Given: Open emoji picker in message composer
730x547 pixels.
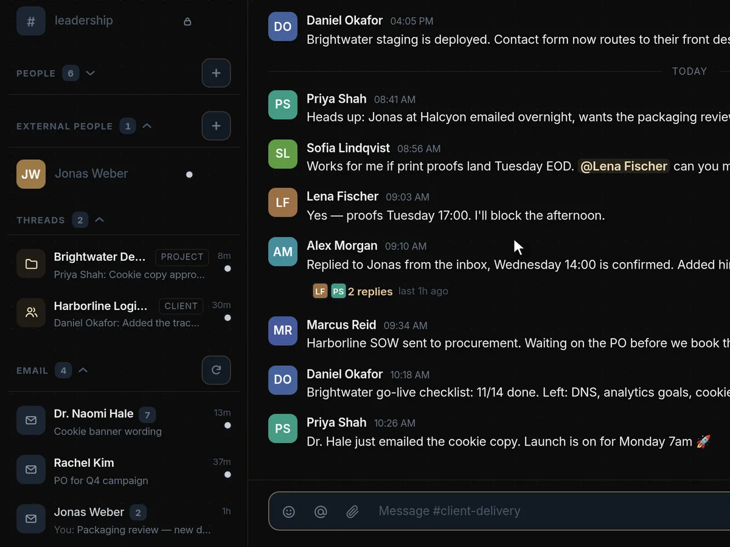Looking at the screenshot, I should [x=289, y=512].
